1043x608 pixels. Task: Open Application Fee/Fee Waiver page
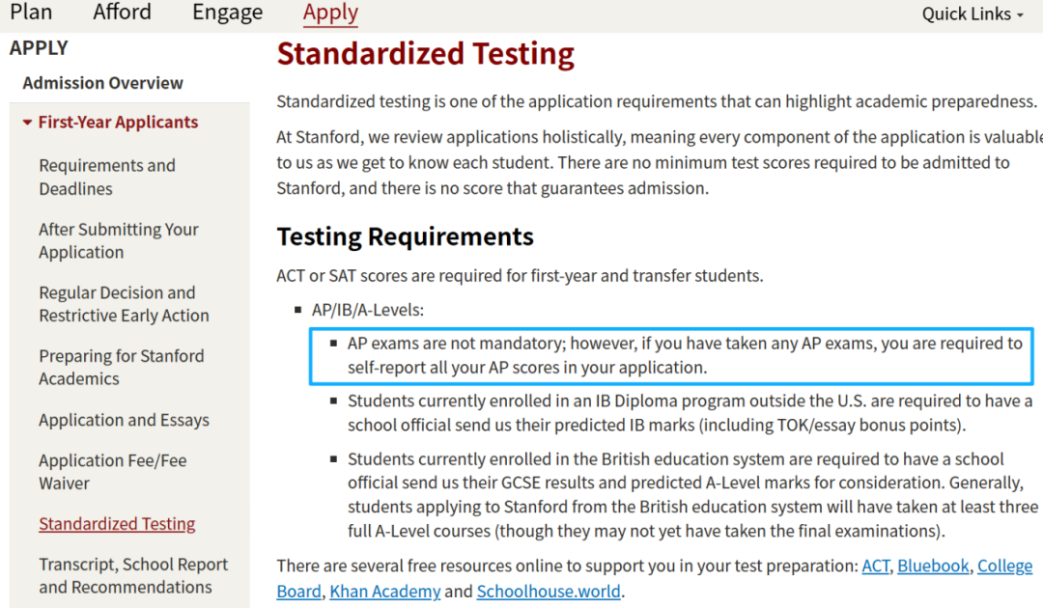[112, 472]
